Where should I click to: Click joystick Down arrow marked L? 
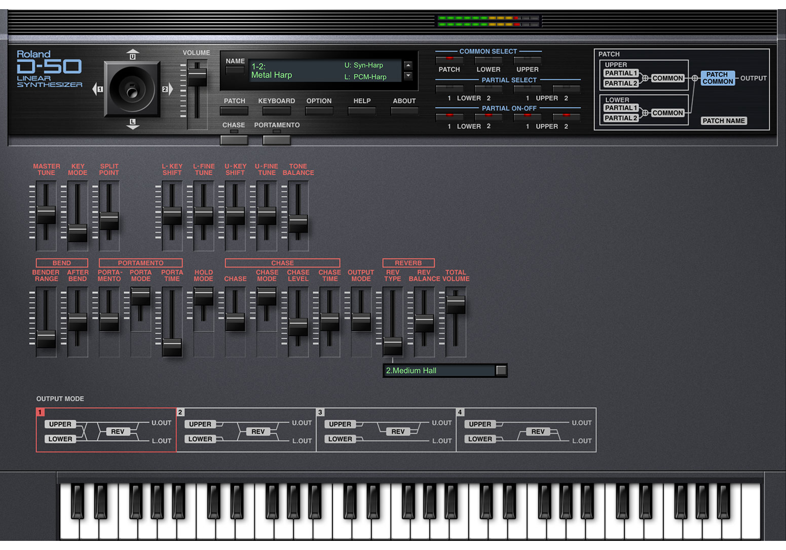(x=133, y=124)
